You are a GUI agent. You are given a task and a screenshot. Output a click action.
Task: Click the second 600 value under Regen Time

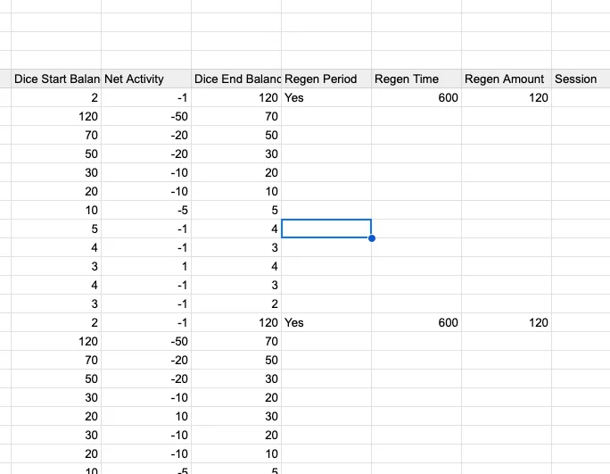[416, 322]
